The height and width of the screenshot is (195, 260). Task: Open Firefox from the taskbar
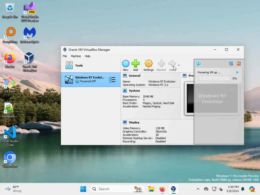tap(162, 189)
